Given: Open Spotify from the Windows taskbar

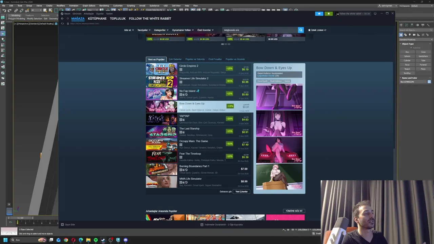Looking at the screenshot, I should click(96, 240).
